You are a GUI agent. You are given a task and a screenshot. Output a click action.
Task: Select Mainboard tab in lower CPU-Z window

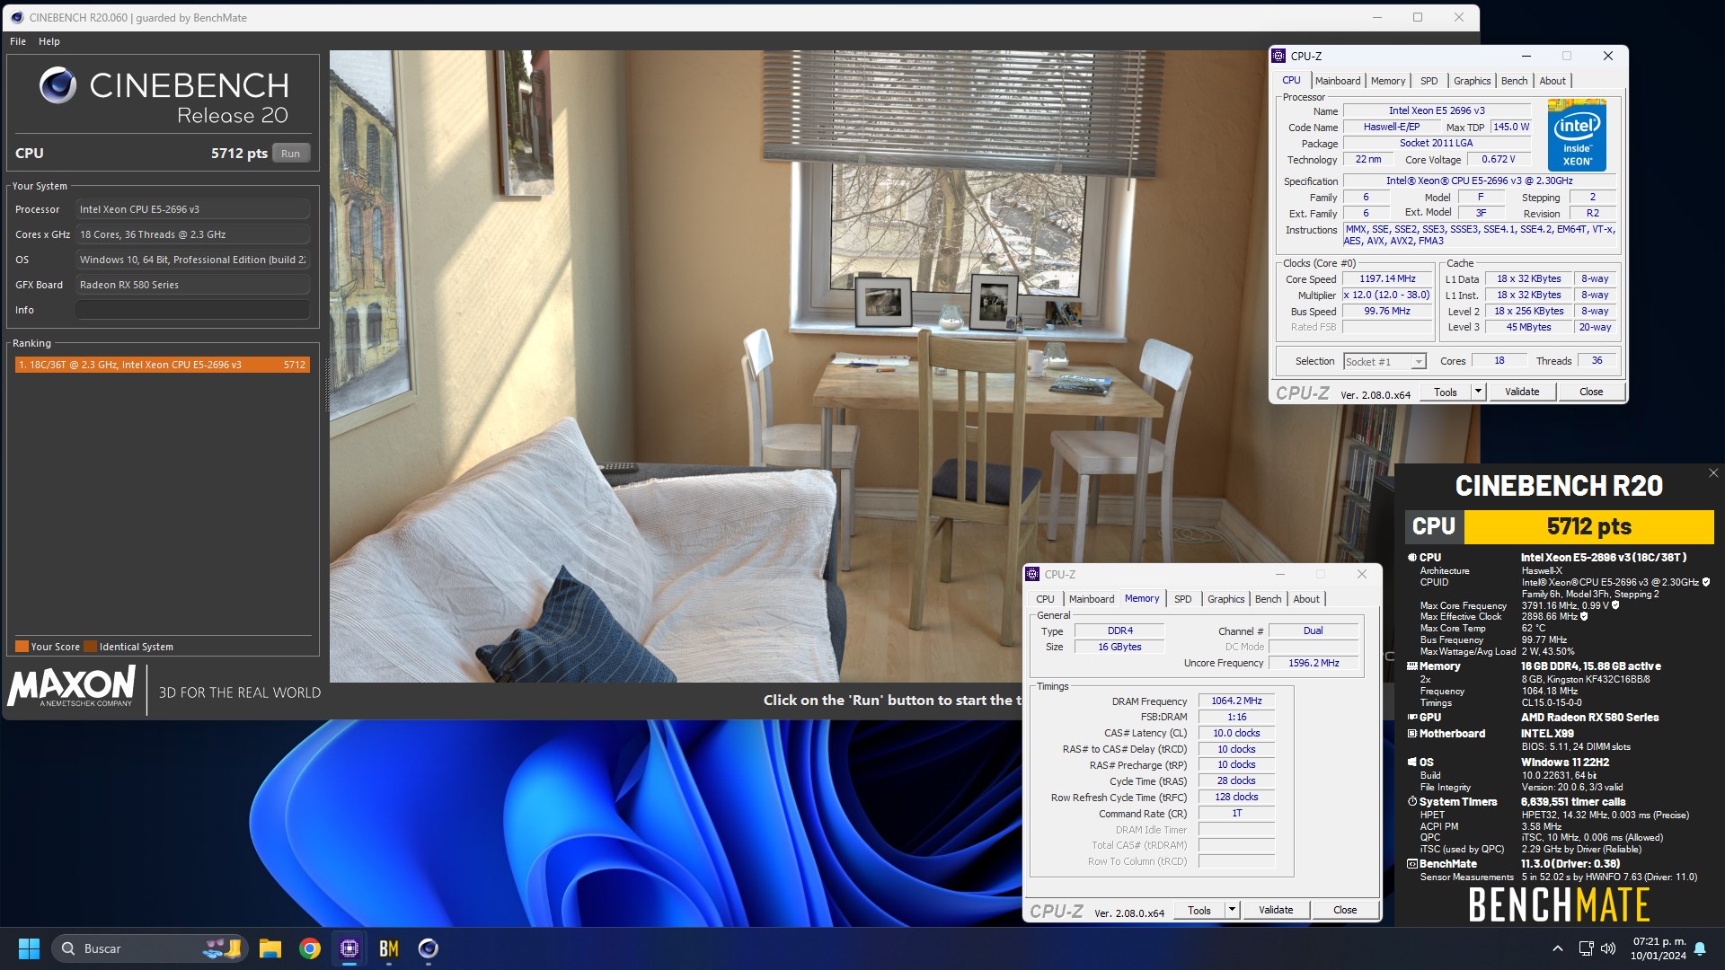click(1092, 599)
